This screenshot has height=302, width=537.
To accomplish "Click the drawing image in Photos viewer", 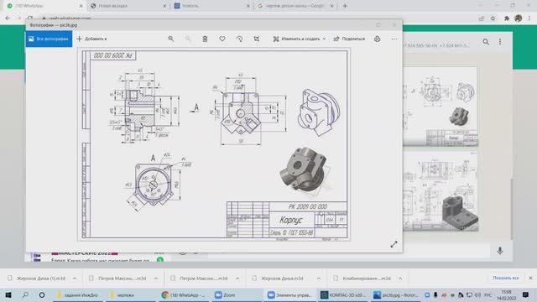I will click(x=214, y=144).
